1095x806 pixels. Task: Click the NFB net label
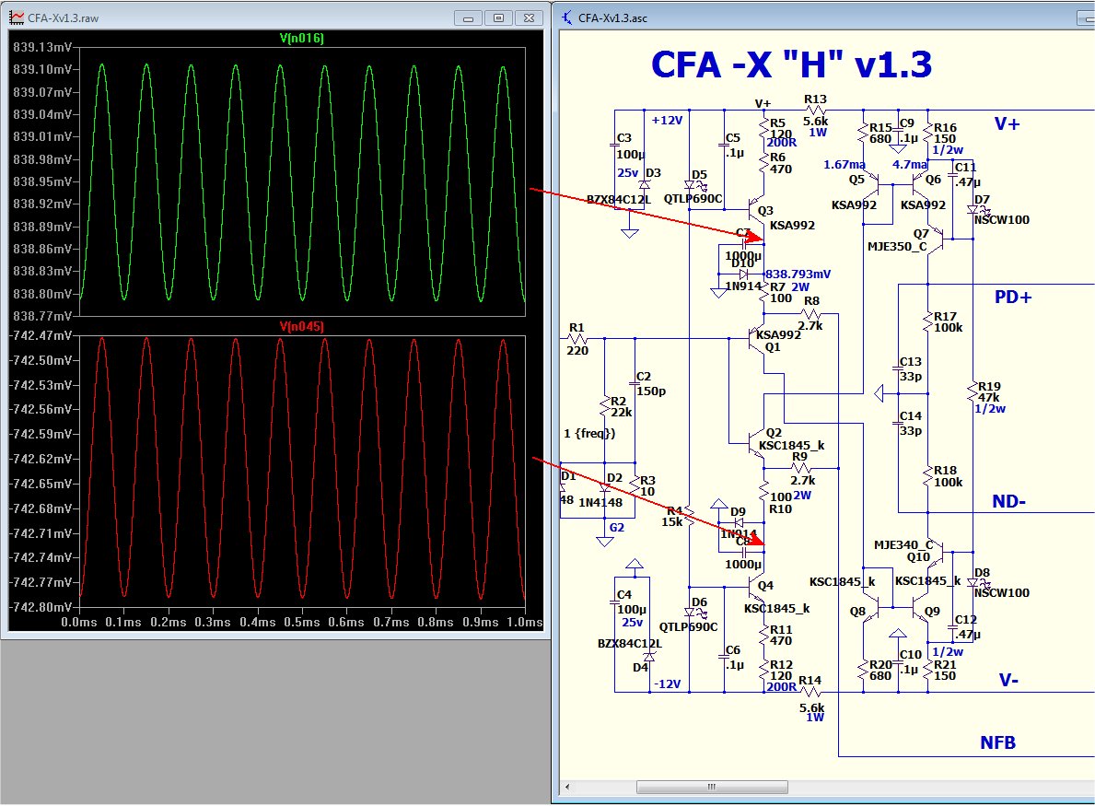click(998, 742)
